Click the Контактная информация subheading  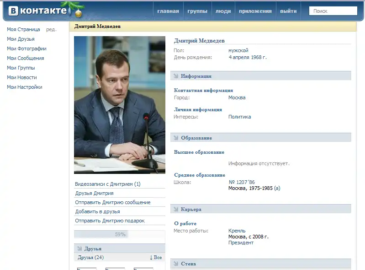pos(203,90)
